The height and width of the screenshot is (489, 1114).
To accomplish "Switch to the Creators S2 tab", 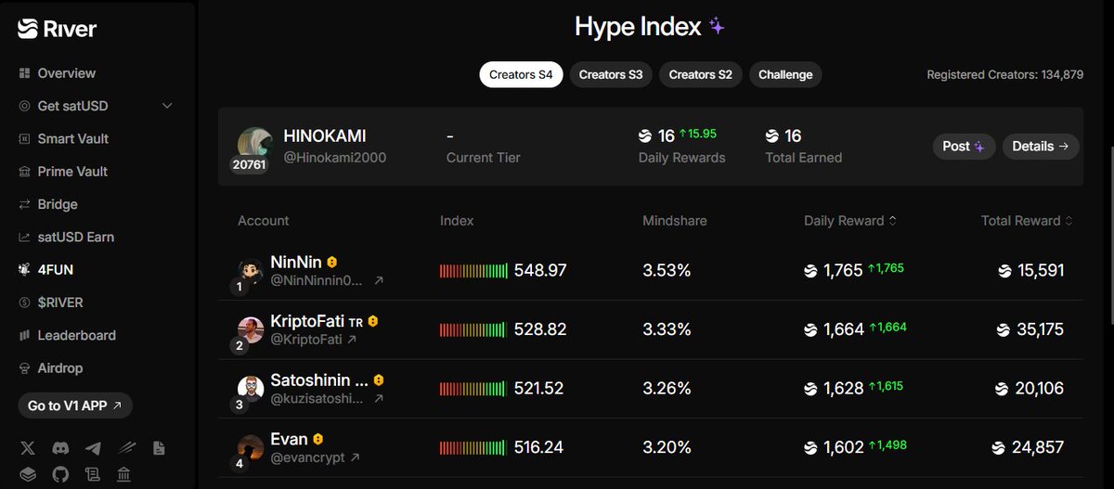I will point(701,74).
